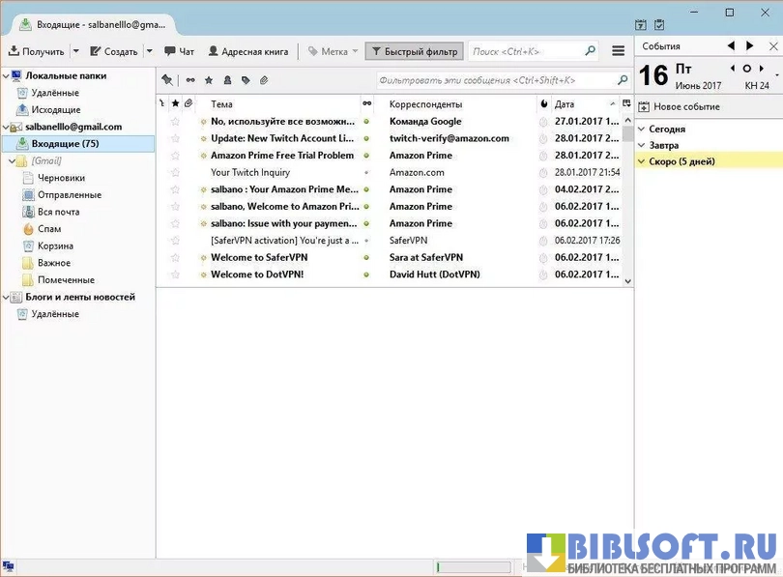This screenshot has height=577, width=783.
Task: Filter messages from contacts icon
Action: (227, 80)
